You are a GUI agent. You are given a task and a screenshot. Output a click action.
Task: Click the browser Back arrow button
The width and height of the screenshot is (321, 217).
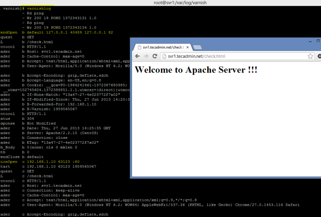(x=138, y=56)
